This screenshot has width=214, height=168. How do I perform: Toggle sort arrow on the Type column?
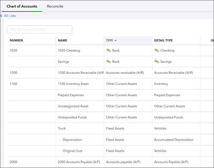pos(116,40)
